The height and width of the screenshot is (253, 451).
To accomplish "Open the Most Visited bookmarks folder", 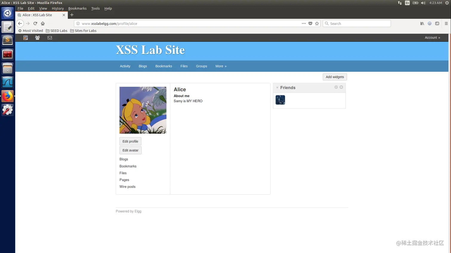I will (x=30, y=31).
